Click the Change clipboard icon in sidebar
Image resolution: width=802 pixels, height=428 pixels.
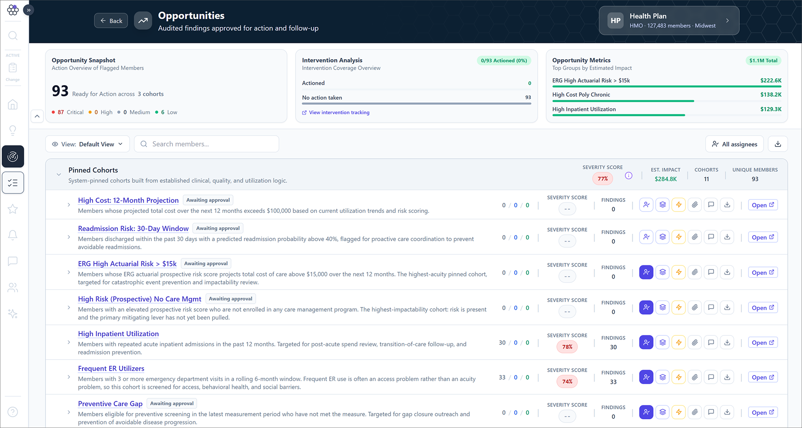[13, 68]
